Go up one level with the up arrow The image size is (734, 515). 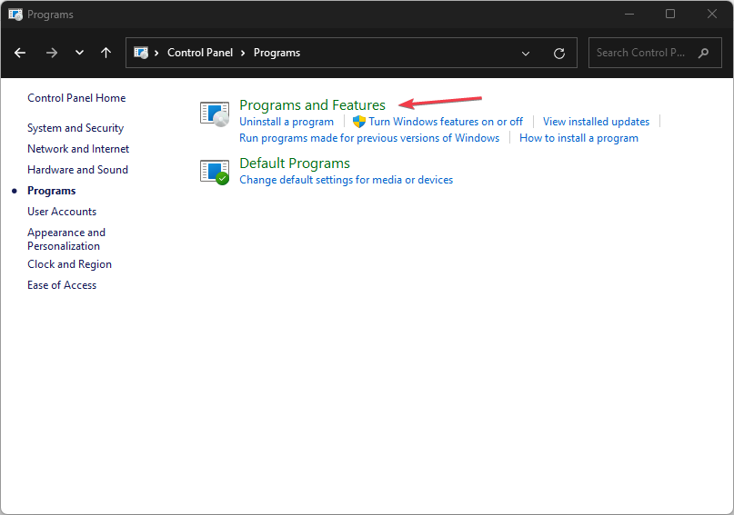[x=106, y=53]
